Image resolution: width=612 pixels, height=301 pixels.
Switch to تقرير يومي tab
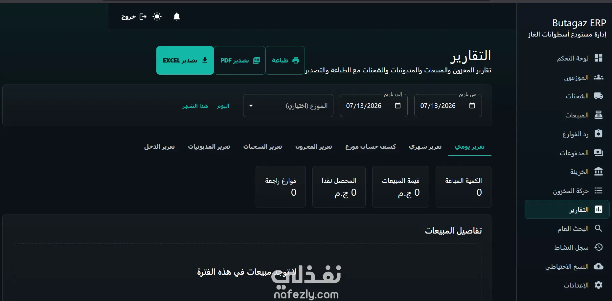tap(470, 147)
